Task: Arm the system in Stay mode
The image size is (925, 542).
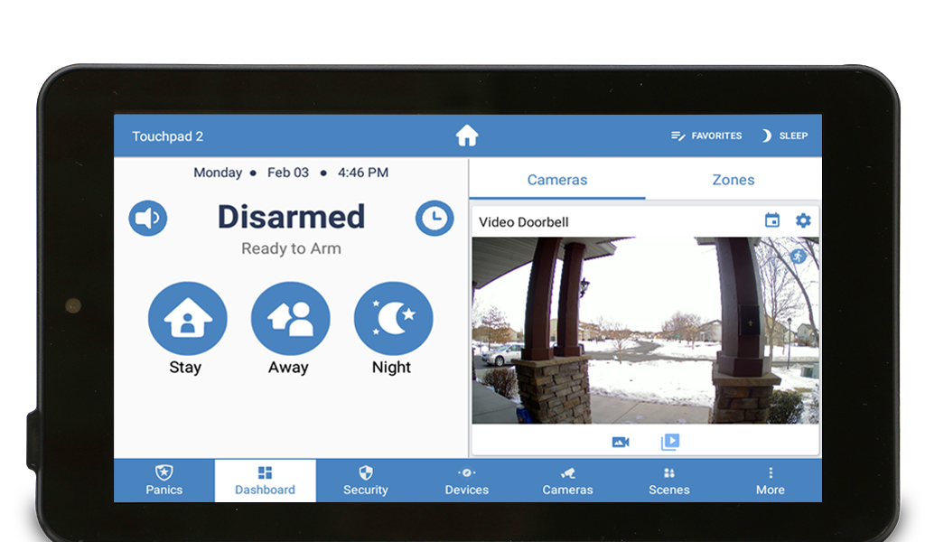Action: (187, 319)
